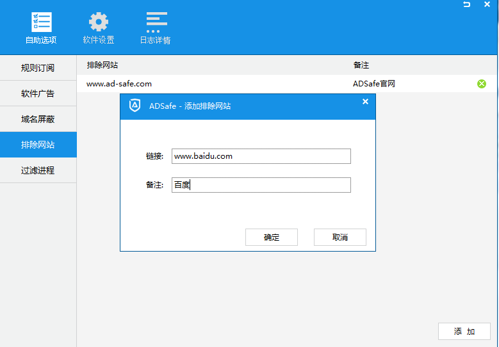Close the 添加排除网站 dialog

365,101
